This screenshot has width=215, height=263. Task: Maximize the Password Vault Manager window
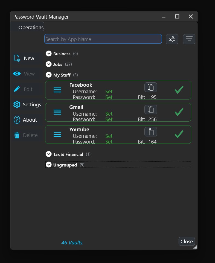pyautogui.click(x=177, y=16)
